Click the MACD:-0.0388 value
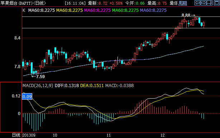220x138 pixels. pyautogui.click(x=120, y=86)
